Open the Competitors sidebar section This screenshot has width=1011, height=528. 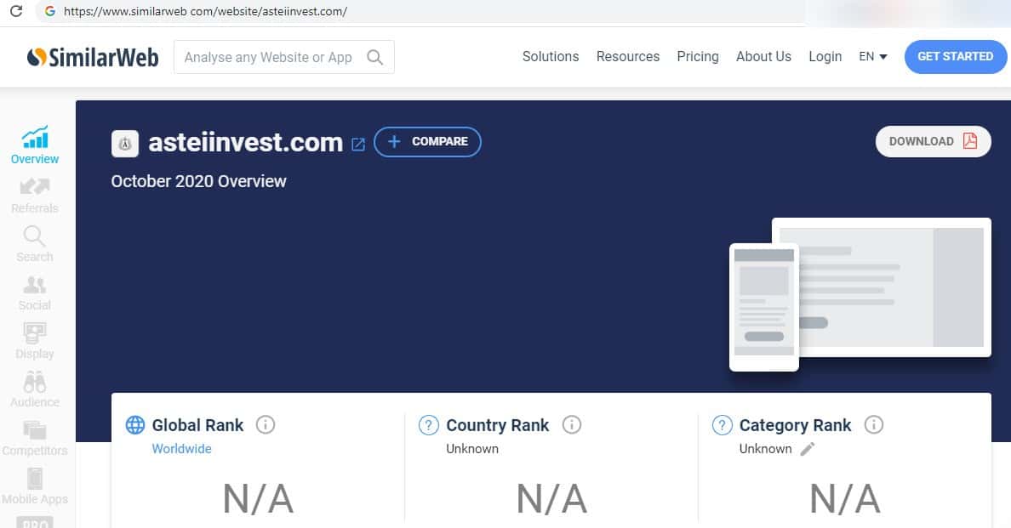point(35,439)
